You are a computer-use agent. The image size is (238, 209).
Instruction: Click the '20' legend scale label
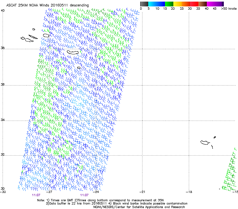tap(173, 9)
